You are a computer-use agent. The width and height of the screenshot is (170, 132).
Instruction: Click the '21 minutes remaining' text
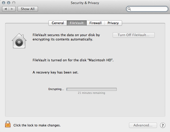pyautogui.click(x=91, y=93)
